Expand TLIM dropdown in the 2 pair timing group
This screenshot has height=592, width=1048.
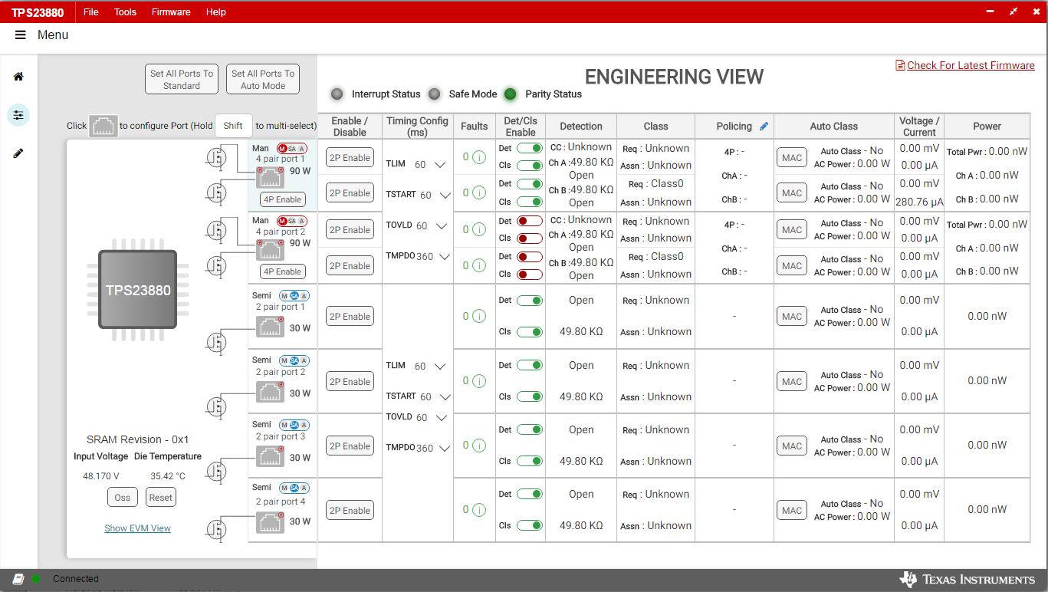tap(440, 367)
